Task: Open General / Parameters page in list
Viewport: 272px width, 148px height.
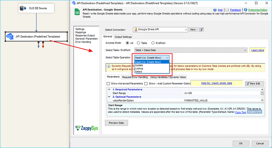Action: point(87,39)
